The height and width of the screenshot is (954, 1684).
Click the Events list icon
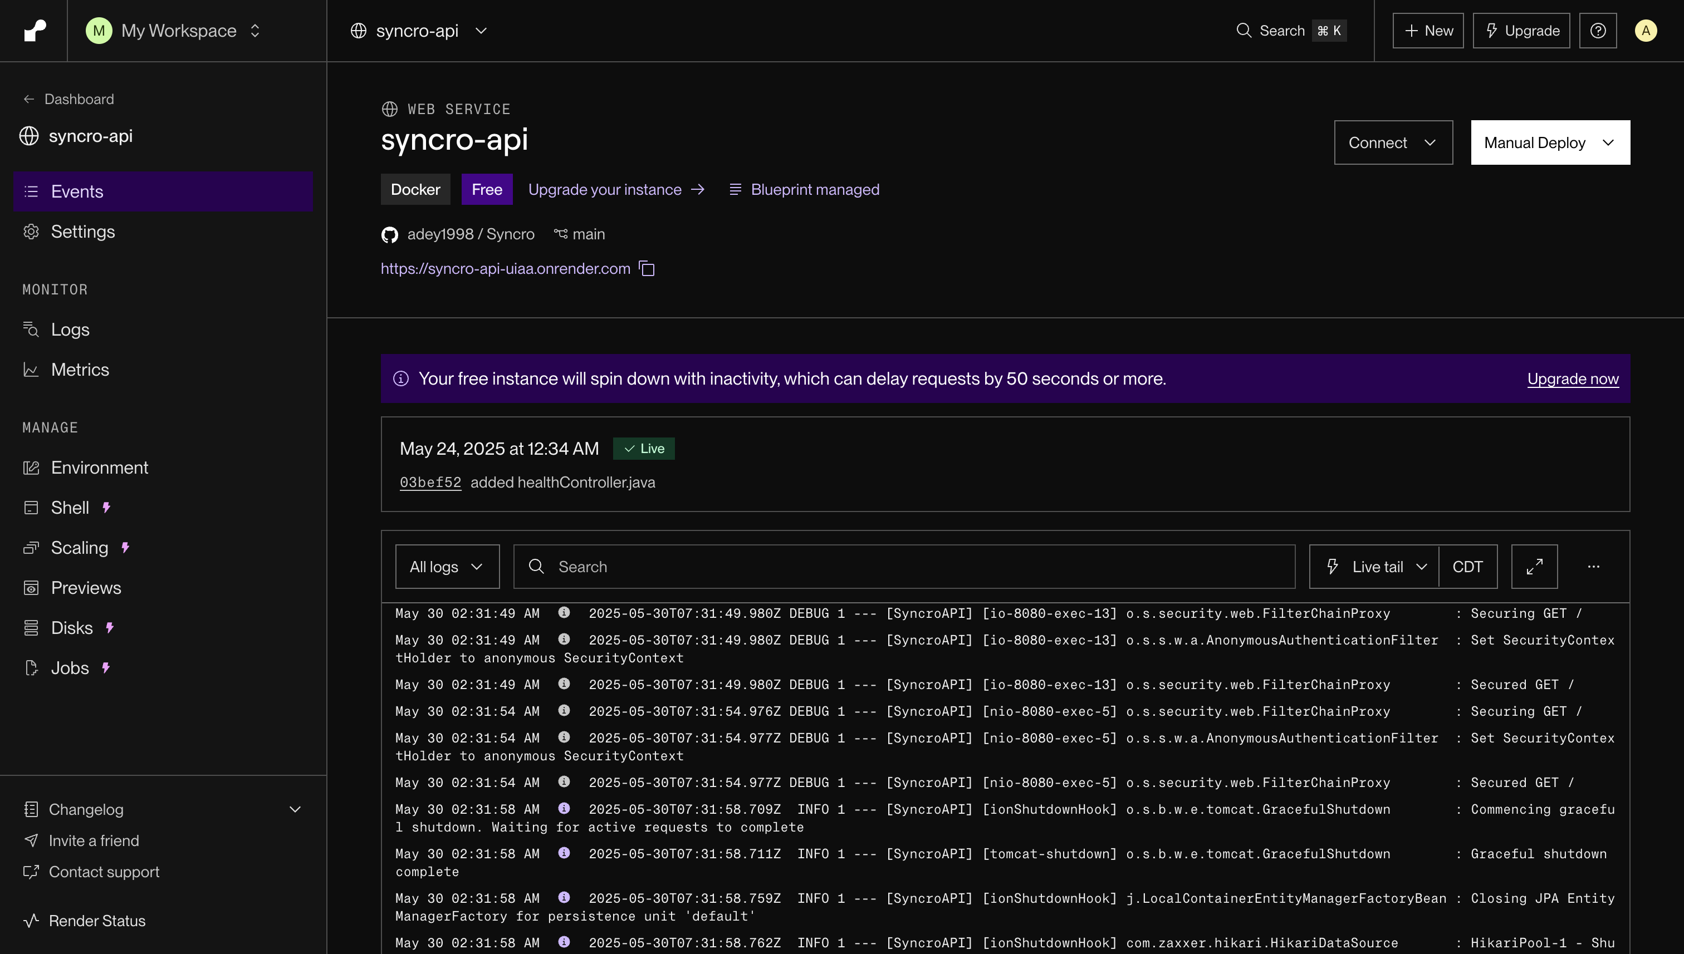click(x=31, y=191)
